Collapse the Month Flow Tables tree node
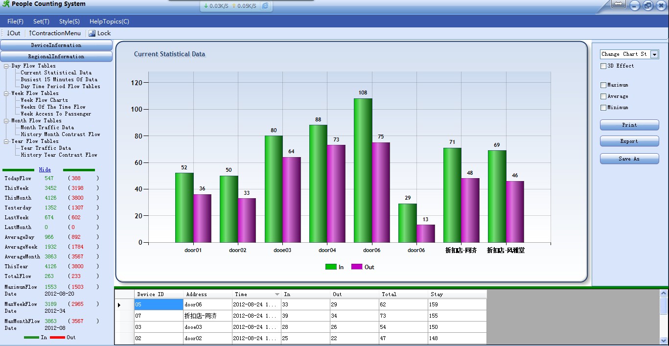669x346 pixels. pyautogui.click(x=6, y=121)
